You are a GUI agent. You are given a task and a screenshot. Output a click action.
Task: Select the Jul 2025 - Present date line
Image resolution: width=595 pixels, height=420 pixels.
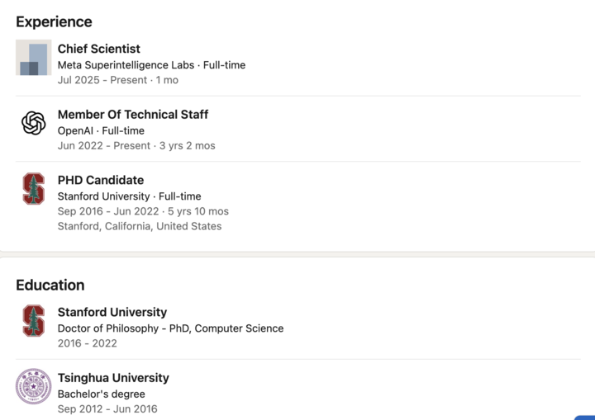117,80
